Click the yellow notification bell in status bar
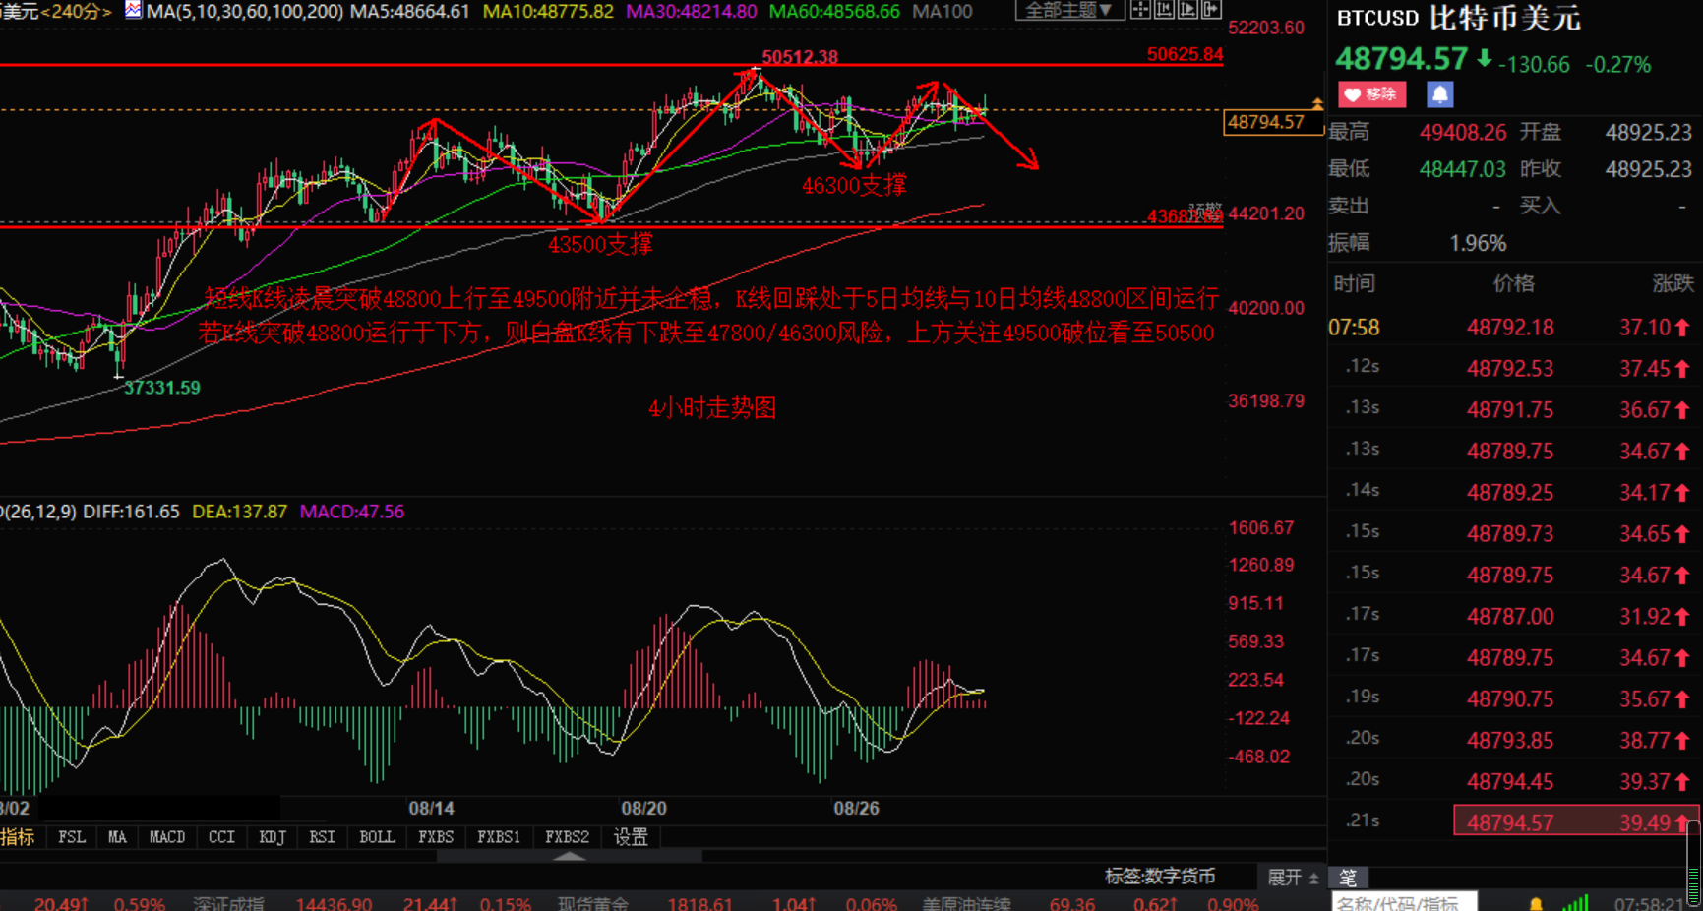The height and width of the screenshot is (911, 1703). click(1535, 903)
